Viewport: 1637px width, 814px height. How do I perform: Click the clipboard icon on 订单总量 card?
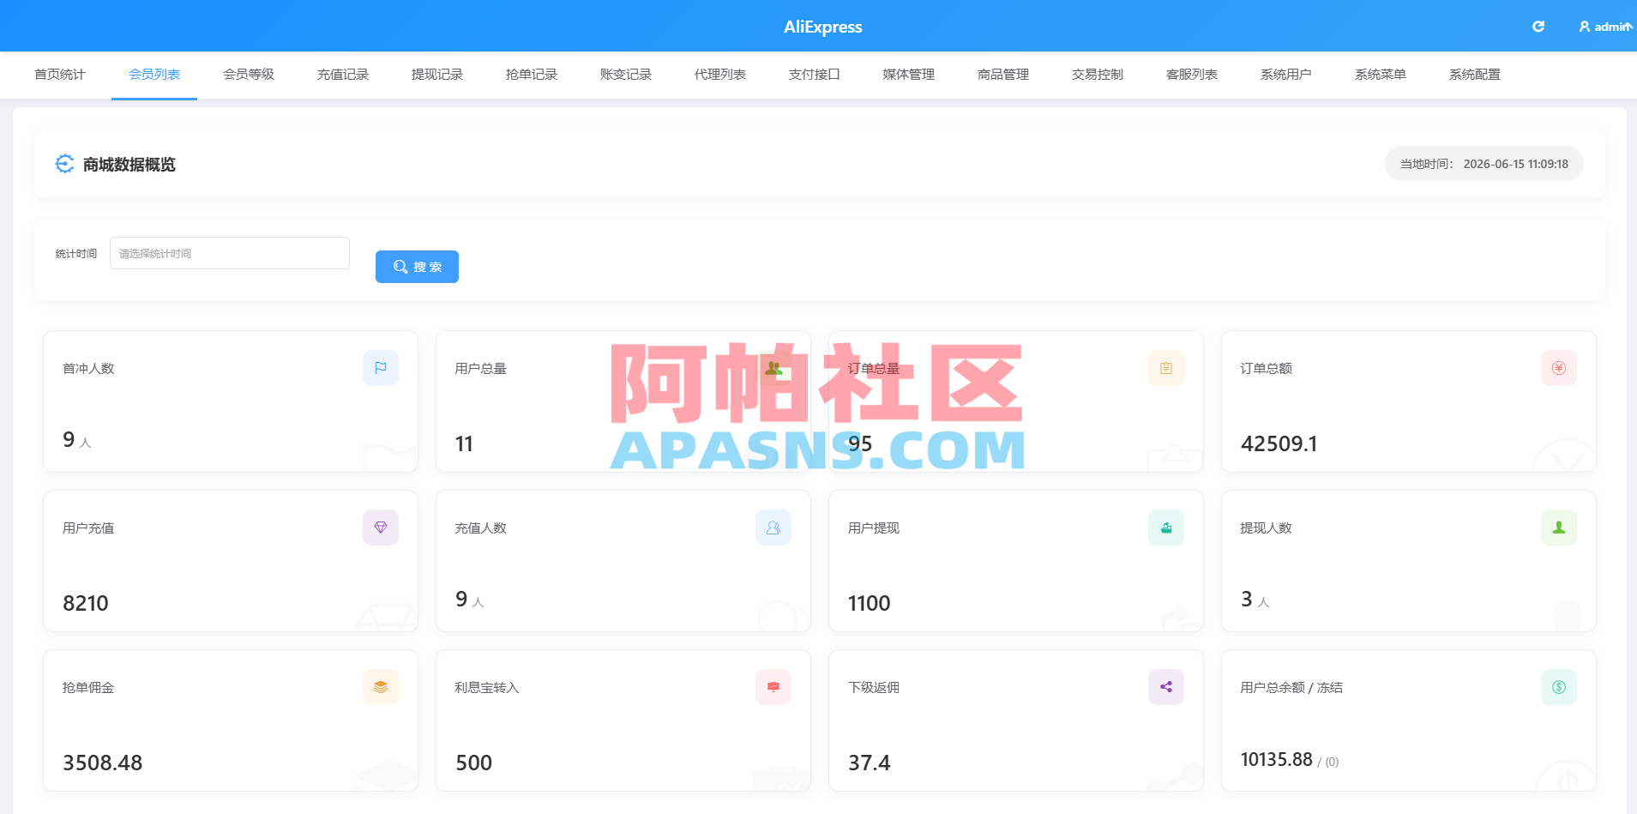tap(1166, 368)
